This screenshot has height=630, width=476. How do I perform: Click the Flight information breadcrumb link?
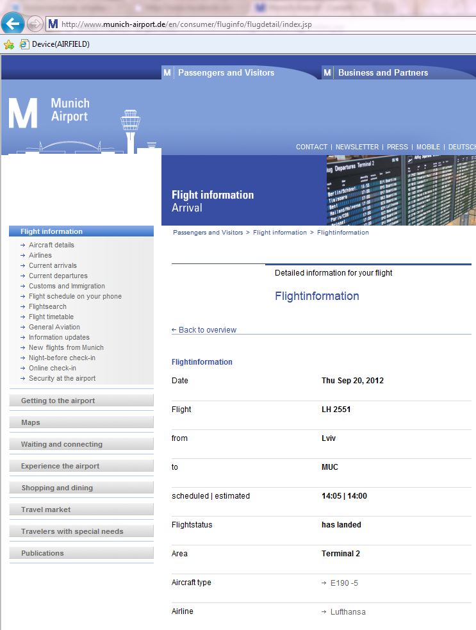point(279,233)
